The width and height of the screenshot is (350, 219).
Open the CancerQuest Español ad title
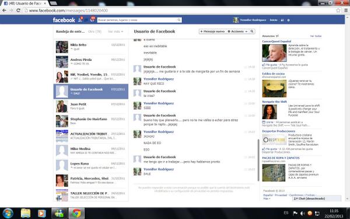coord(276,41)
